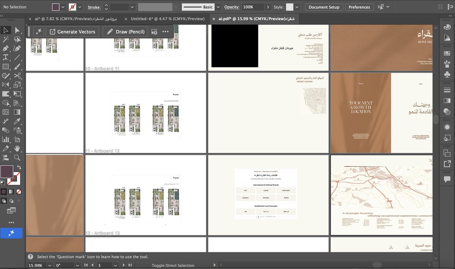Select the Gradient tool in toolbar
Screen dimensions: 455x269
(17, 112)
